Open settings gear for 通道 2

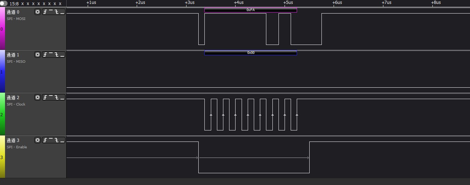(38, 97)
